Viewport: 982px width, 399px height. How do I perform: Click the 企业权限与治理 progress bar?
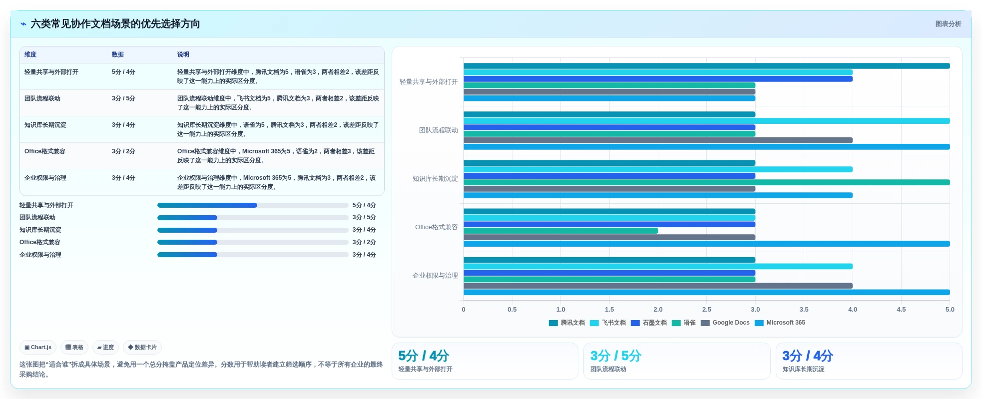point(253,255)
